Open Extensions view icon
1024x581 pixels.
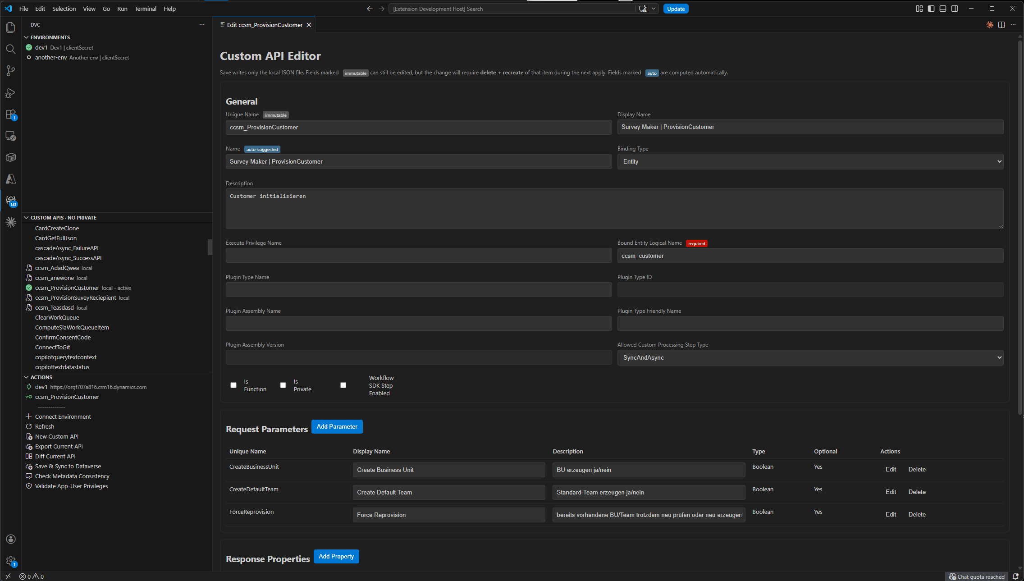point(11,114)
